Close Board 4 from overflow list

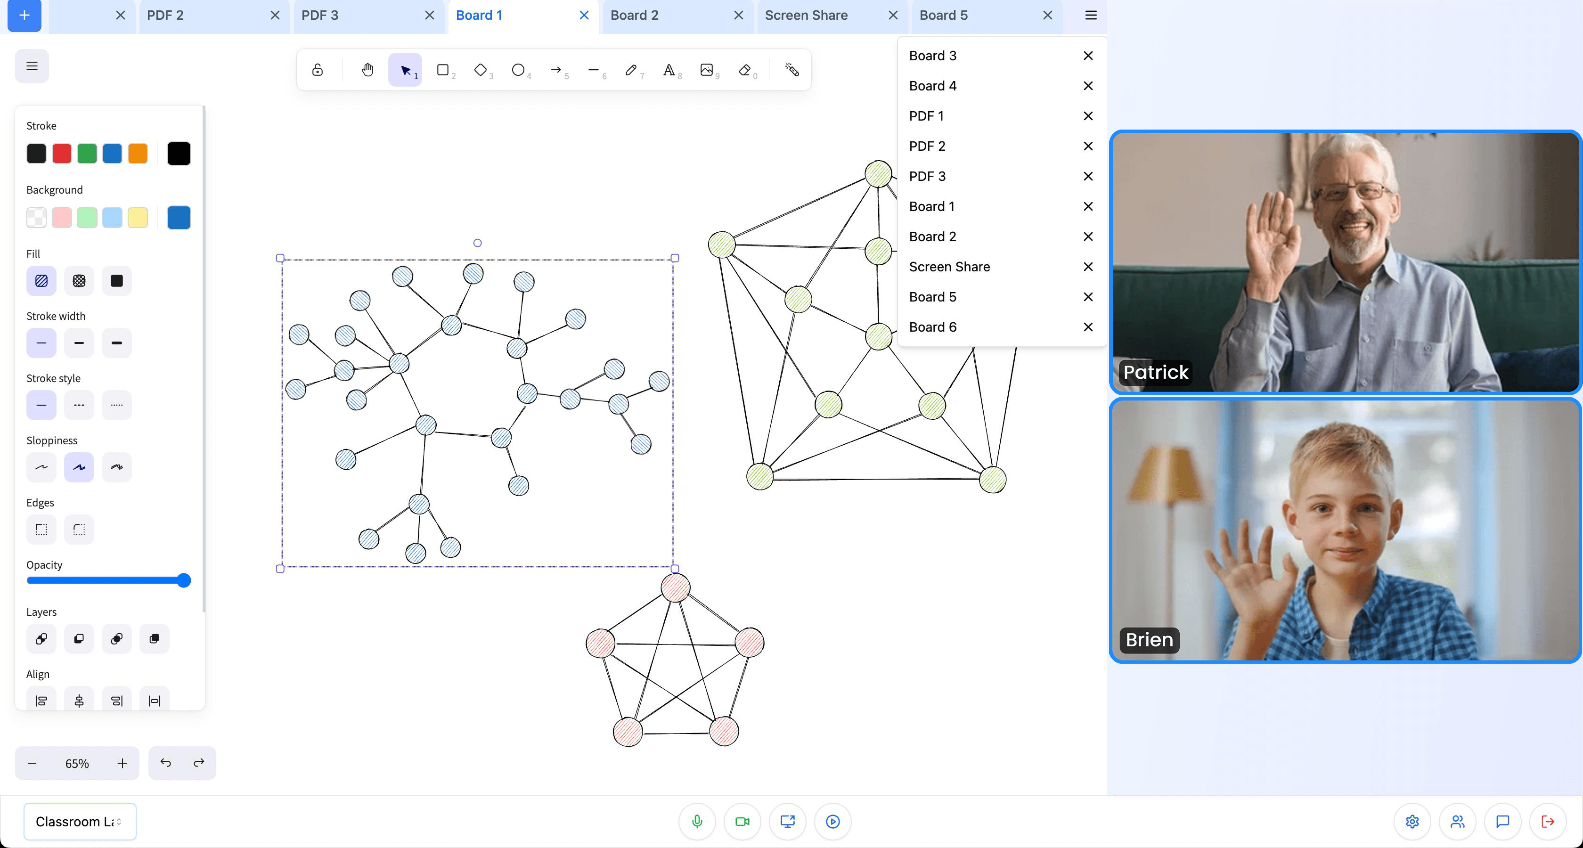point(1089,86)
